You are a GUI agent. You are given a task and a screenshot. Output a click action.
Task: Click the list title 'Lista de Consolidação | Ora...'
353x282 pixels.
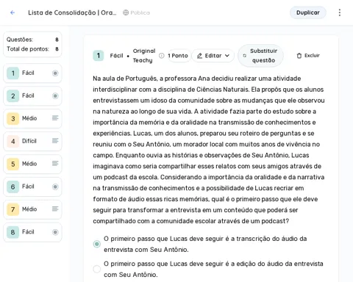(x=72, y=12)
